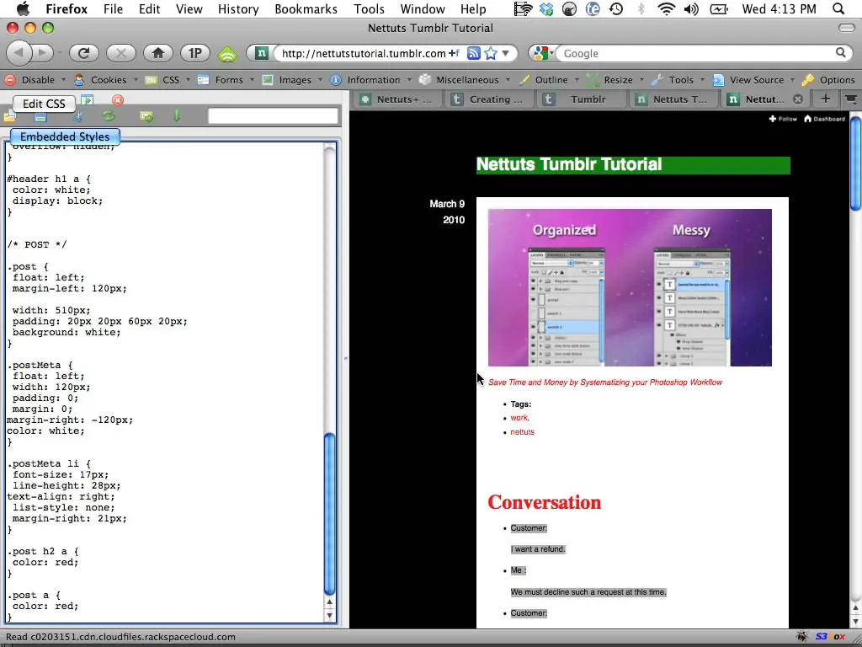The height and width of the screenshot is (647, 862).
Task: Open a CSS file with the folder icon
Action: tap(10, 116)
